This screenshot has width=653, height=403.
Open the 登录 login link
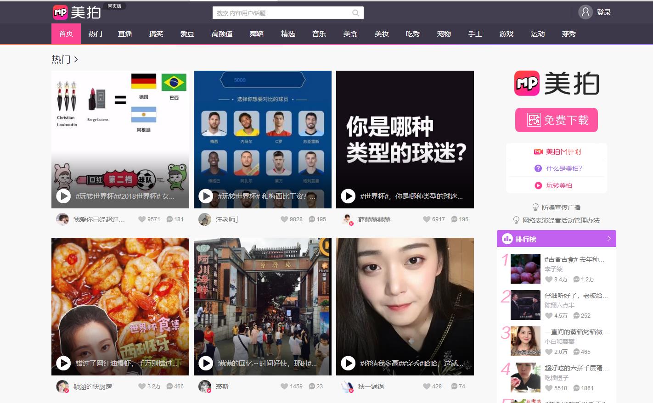(x=603, y=12)
